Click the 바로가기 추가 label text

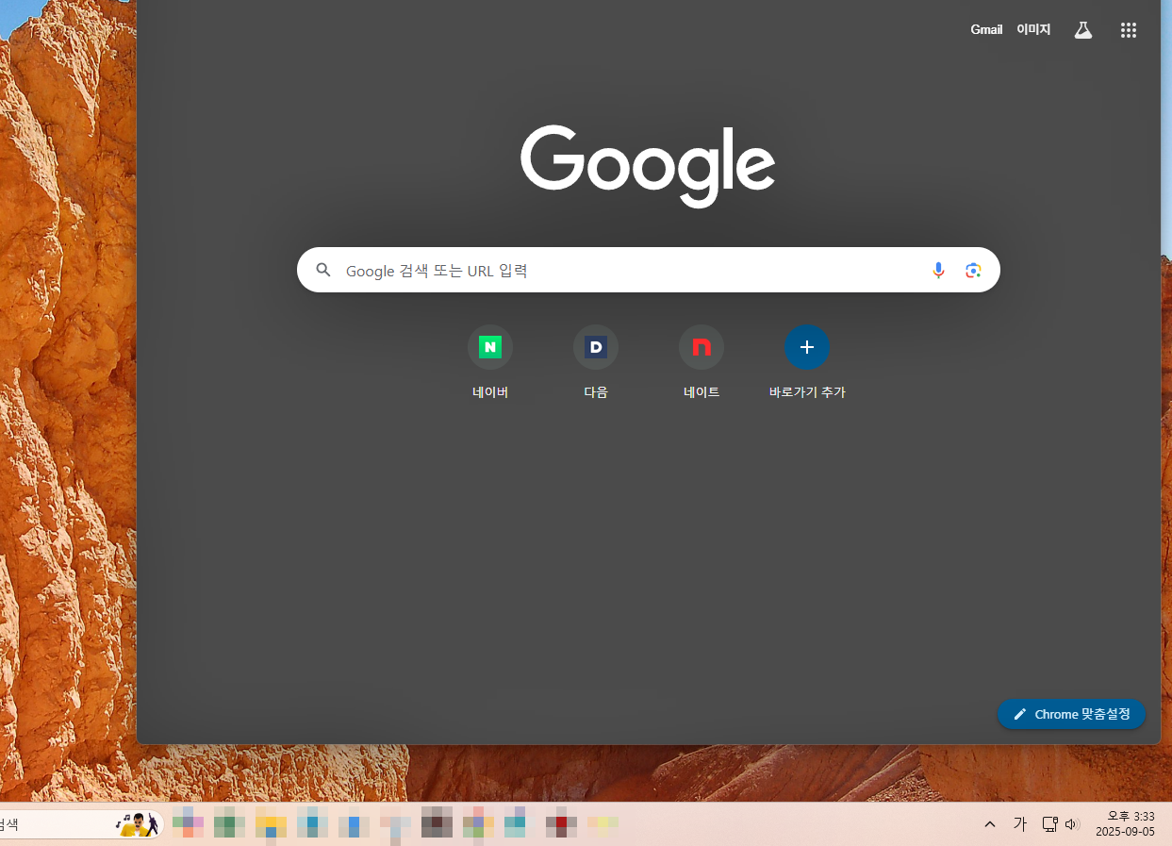click(x=807, y=392)
